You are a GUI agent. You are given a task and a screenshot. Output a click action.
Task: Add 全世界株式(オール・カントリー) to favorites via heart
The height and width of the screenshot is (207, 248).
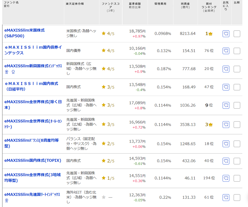tap(226, 125)
